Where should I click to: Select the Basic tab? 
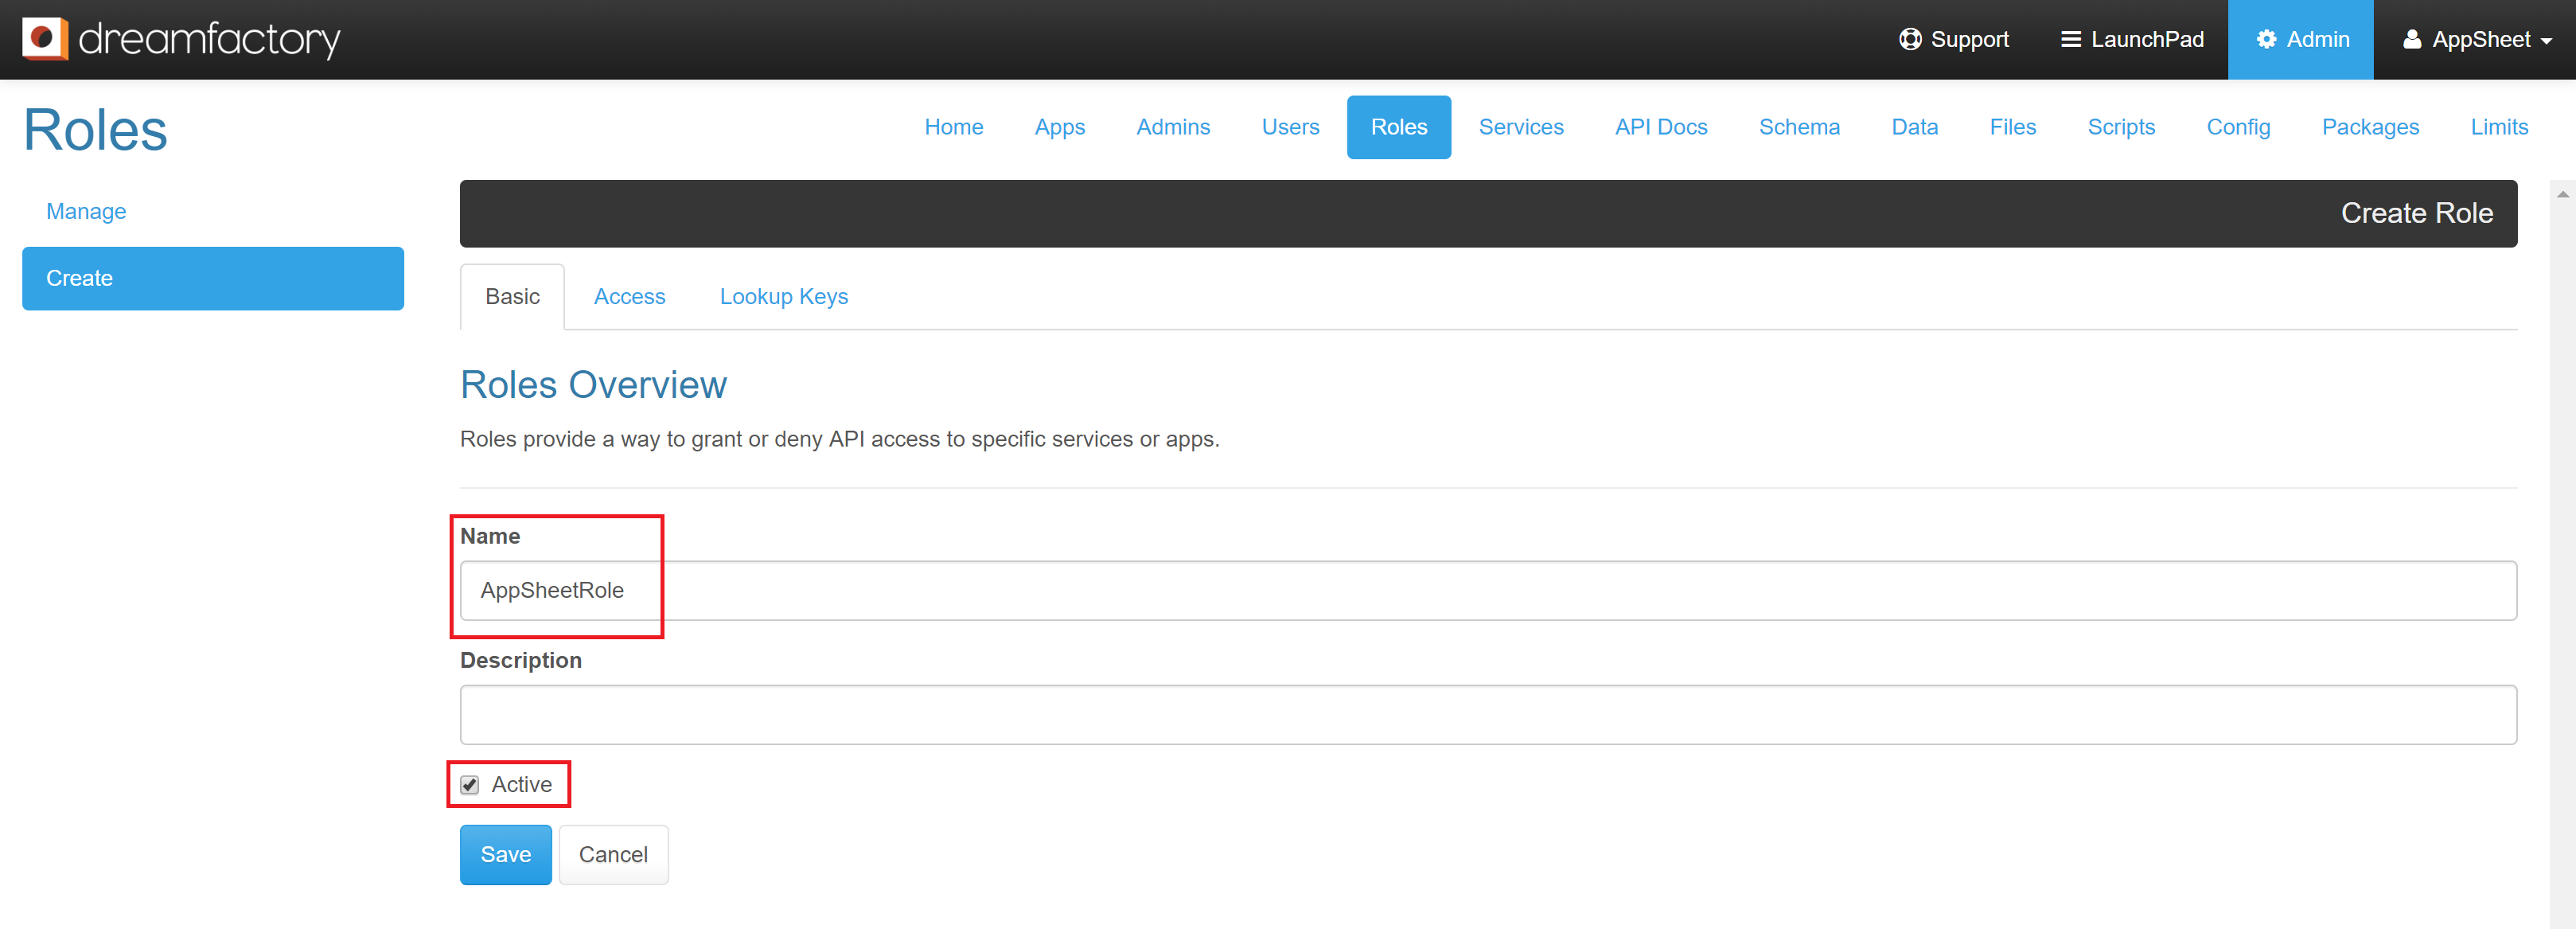(x=512, y=296)
